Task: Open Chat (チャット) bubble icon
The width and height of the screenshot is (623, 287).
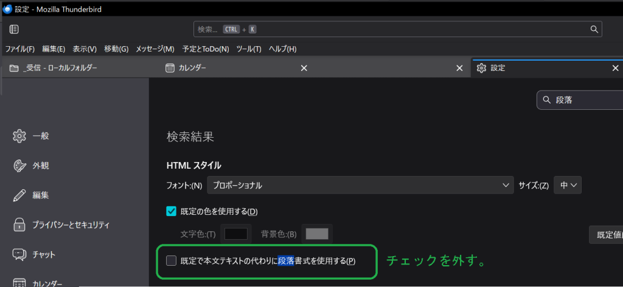Action: (19, 254)
